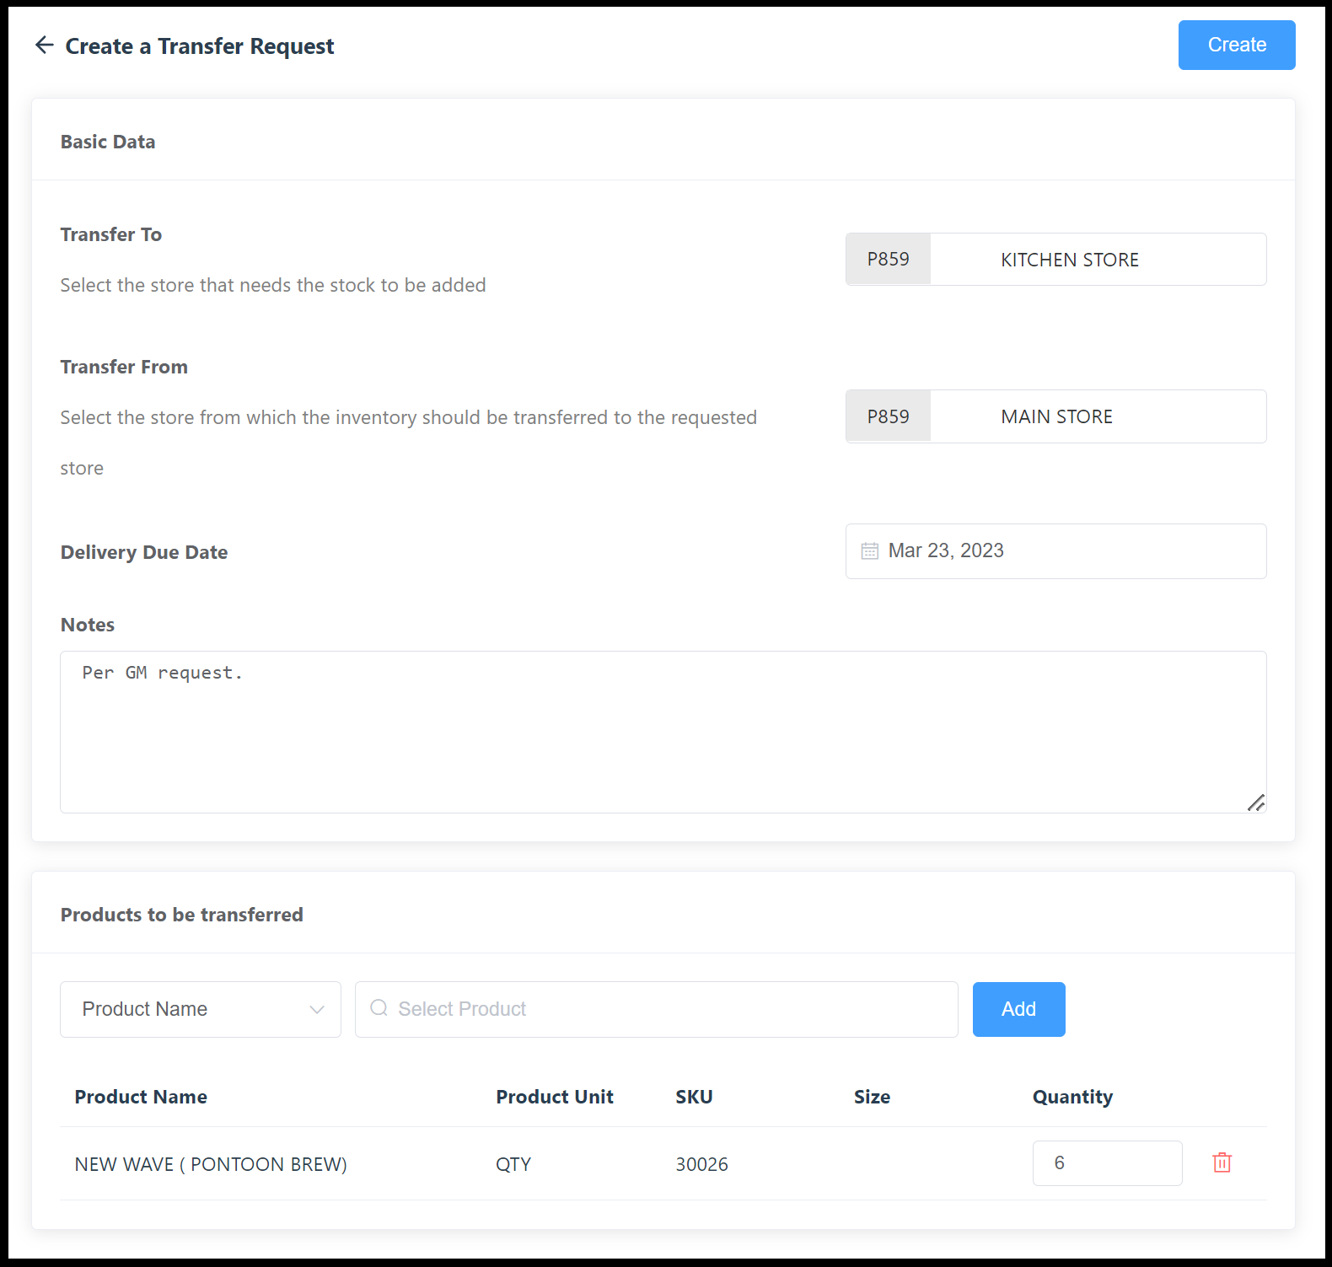Open the MAIN STORE Transfer From selector
1332x1267 pixels.
1096,416
